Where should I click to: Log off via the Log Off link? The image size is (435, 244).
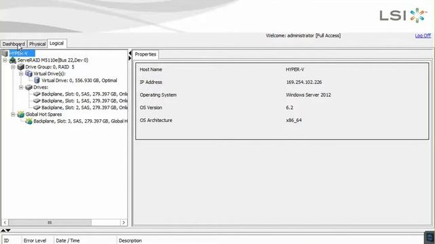(x=423, y=35)
